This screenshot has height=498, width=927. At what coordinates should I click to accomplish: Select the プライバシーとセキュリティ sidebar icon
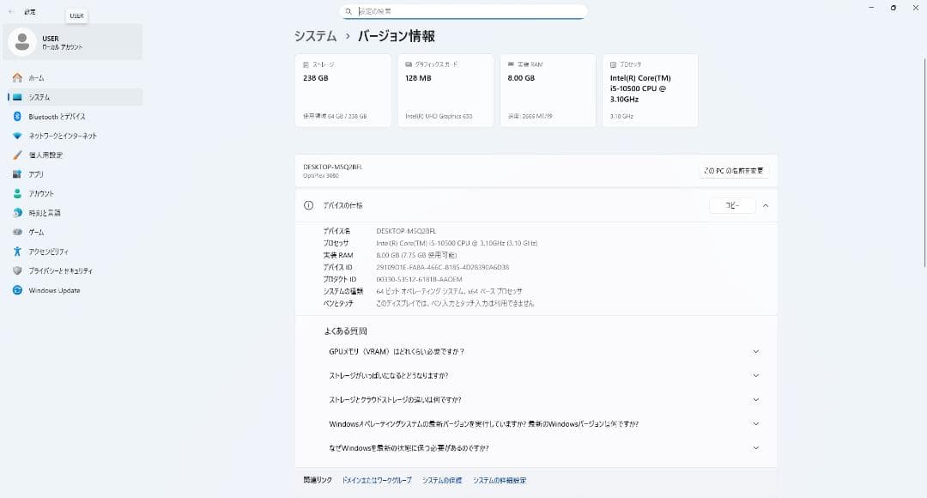(x=17, y=270)
